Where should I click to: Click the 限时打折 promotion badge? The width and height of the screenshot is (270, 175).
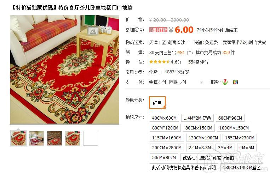[158, 30]
